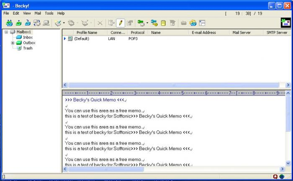
Task: Click the first ">>> Becky's Quick Memo <<<" heading
Action: 95,100
